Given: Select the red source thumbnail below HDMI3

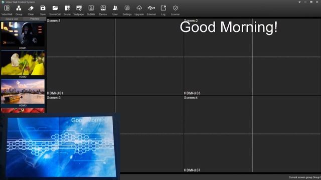Looking at the screenshot, I should click(23, 110).
